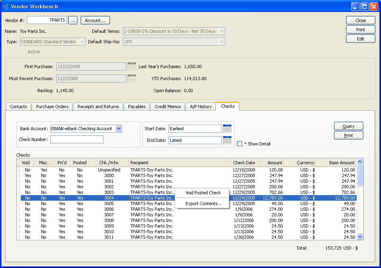Click the Account... button
The width and height of the screenshot is (381, 268).
pyautogui.click(x=95, y=20)
